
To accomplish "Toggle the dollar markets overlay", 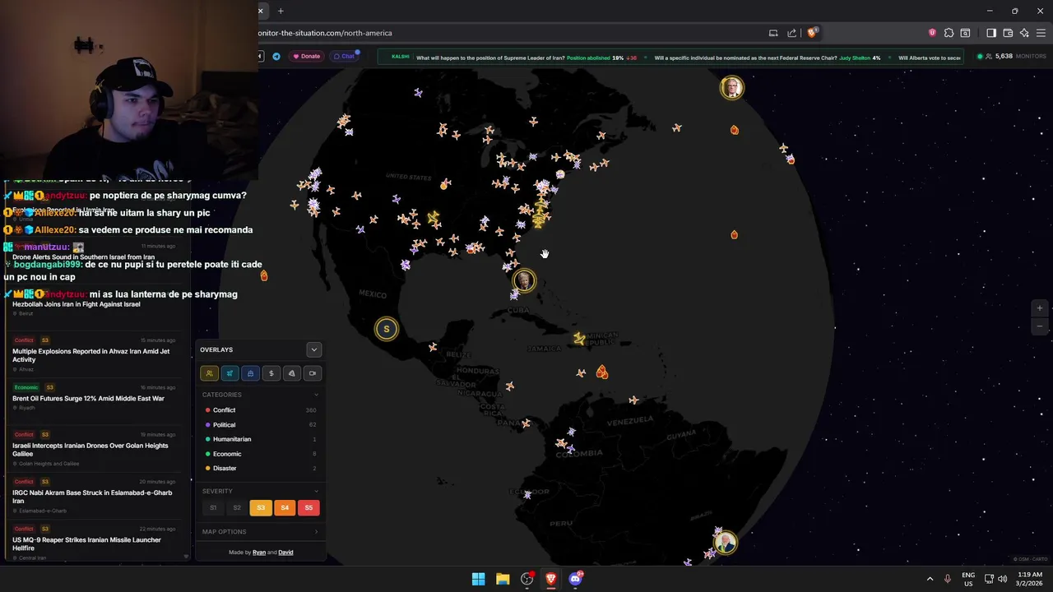I will coord(271,373).
